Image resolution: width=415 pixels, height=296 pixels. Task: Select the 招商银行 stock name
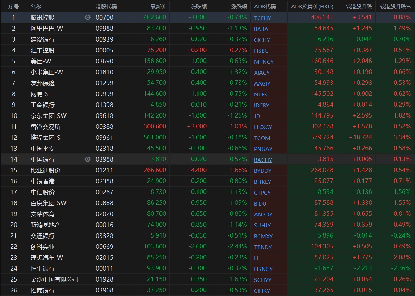coord(43,290)
